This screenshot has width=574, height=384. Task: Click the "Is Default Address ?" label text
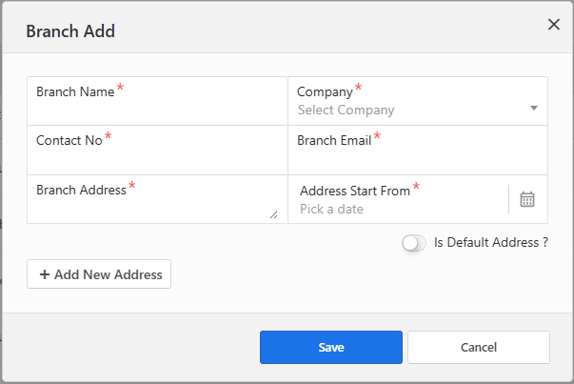(490, 243)
